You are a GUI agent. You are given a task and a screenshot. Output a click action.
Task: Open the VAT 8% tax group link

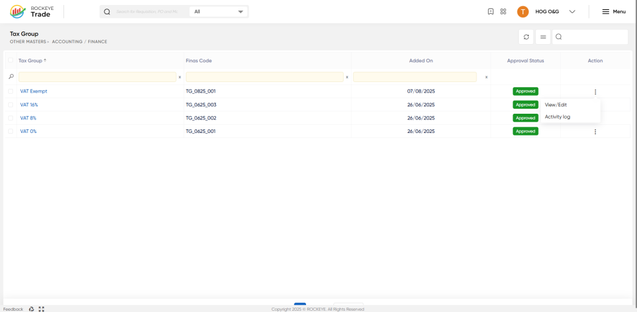click(29, 118)
